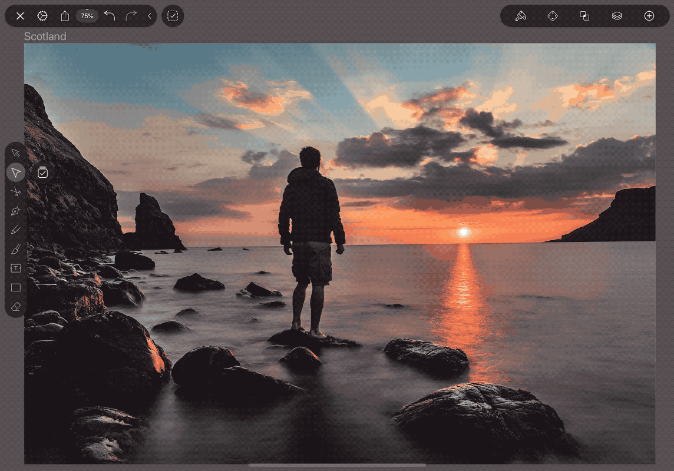Open the document settings gear

[42, 16]
